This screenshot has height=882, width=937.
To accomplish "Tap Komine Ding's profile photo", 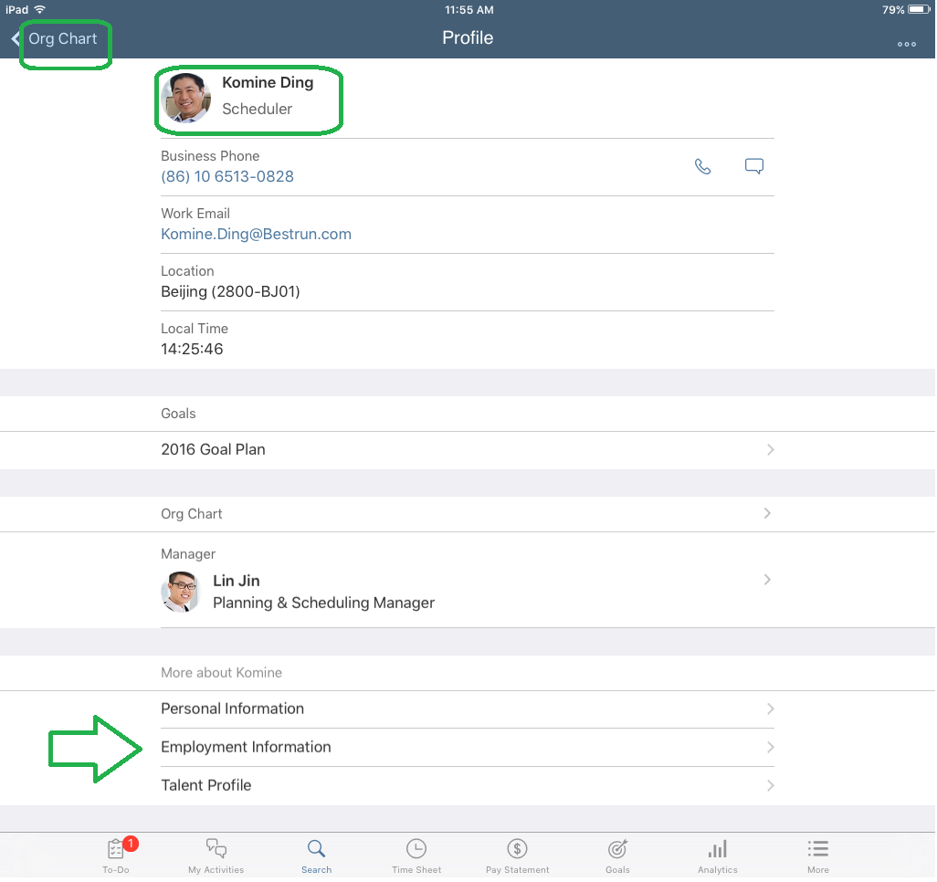I will (x=185, y=98).
